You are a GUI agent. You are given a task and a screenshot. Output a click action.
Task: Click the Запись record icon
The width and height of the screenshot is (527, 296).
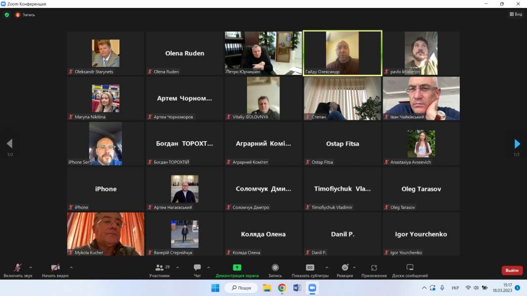[x=275, y=268]
